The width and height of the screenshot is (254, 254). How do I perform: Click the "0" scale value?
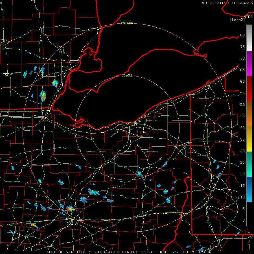click(x=244, y=220)
